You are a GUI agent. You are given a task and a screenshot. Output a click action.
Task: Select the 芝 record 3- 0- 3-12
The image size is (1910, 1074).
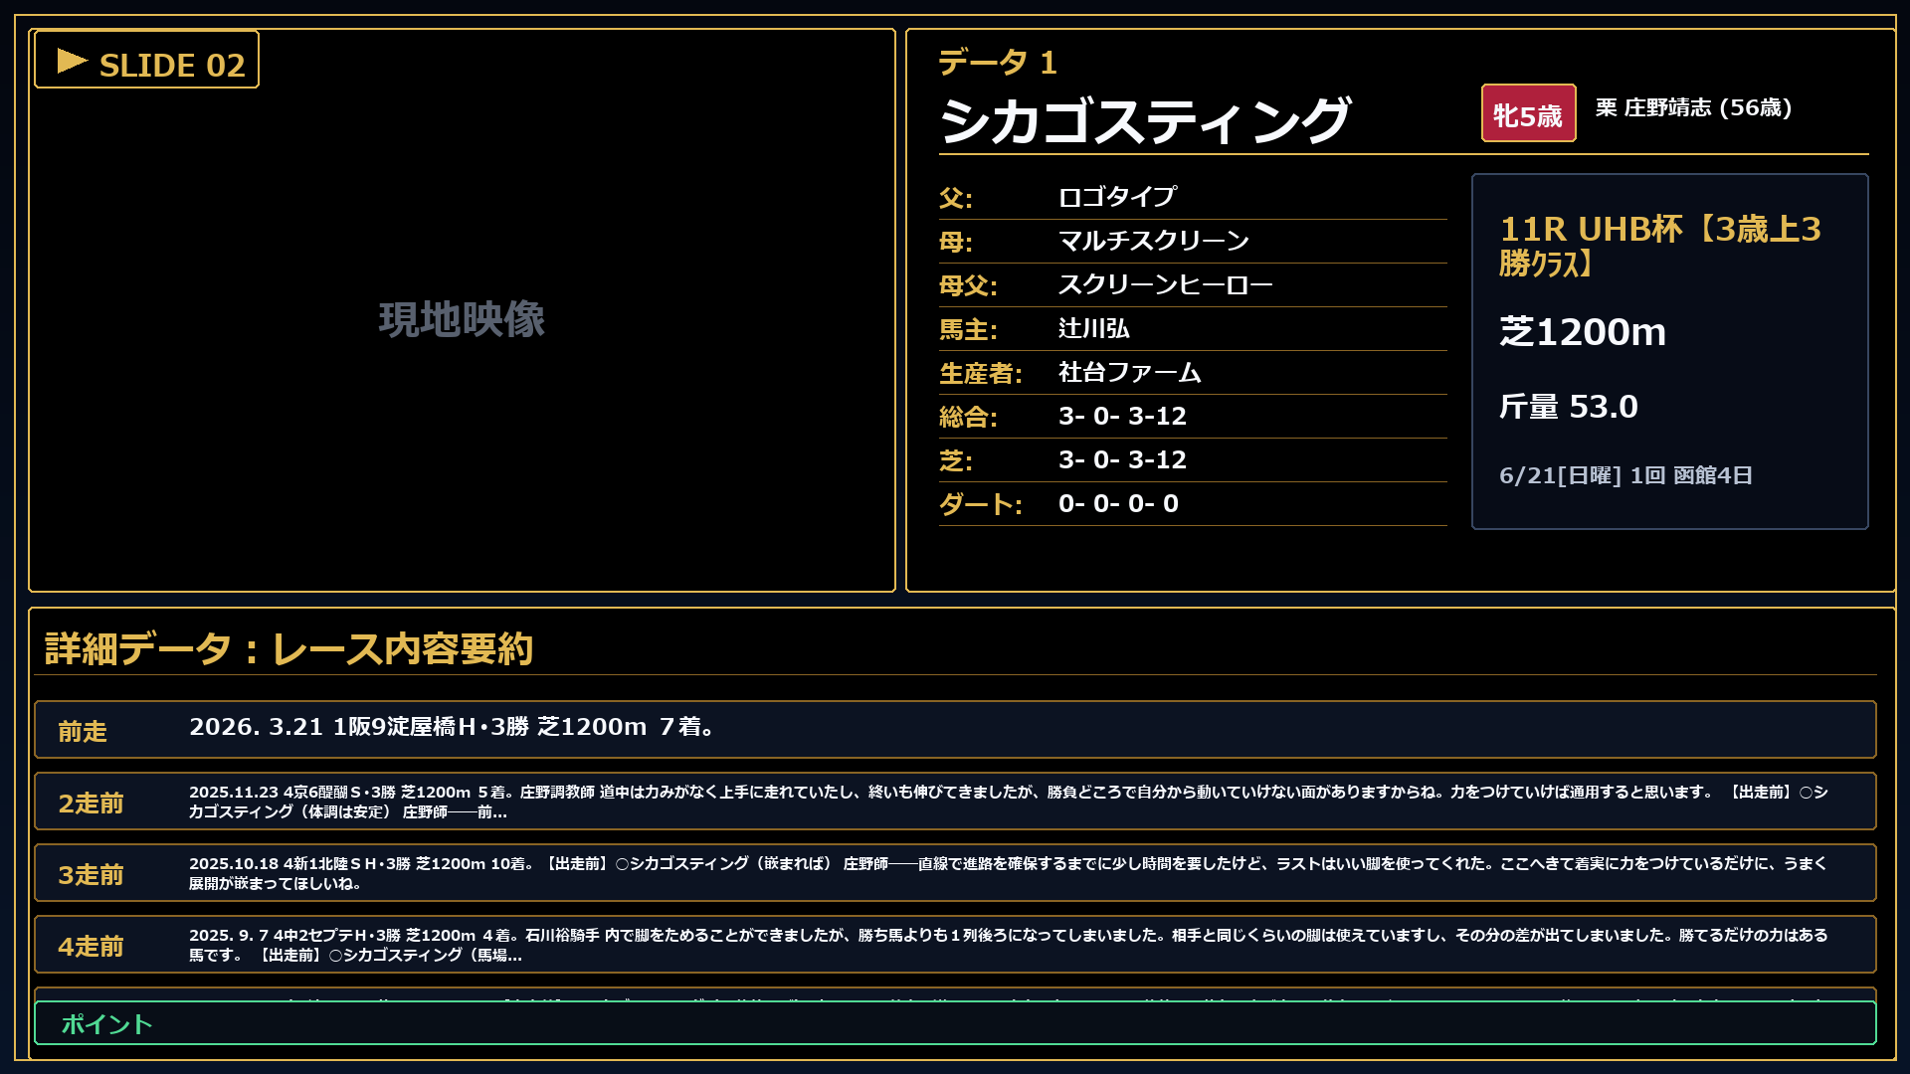[x=1122, y=459]
